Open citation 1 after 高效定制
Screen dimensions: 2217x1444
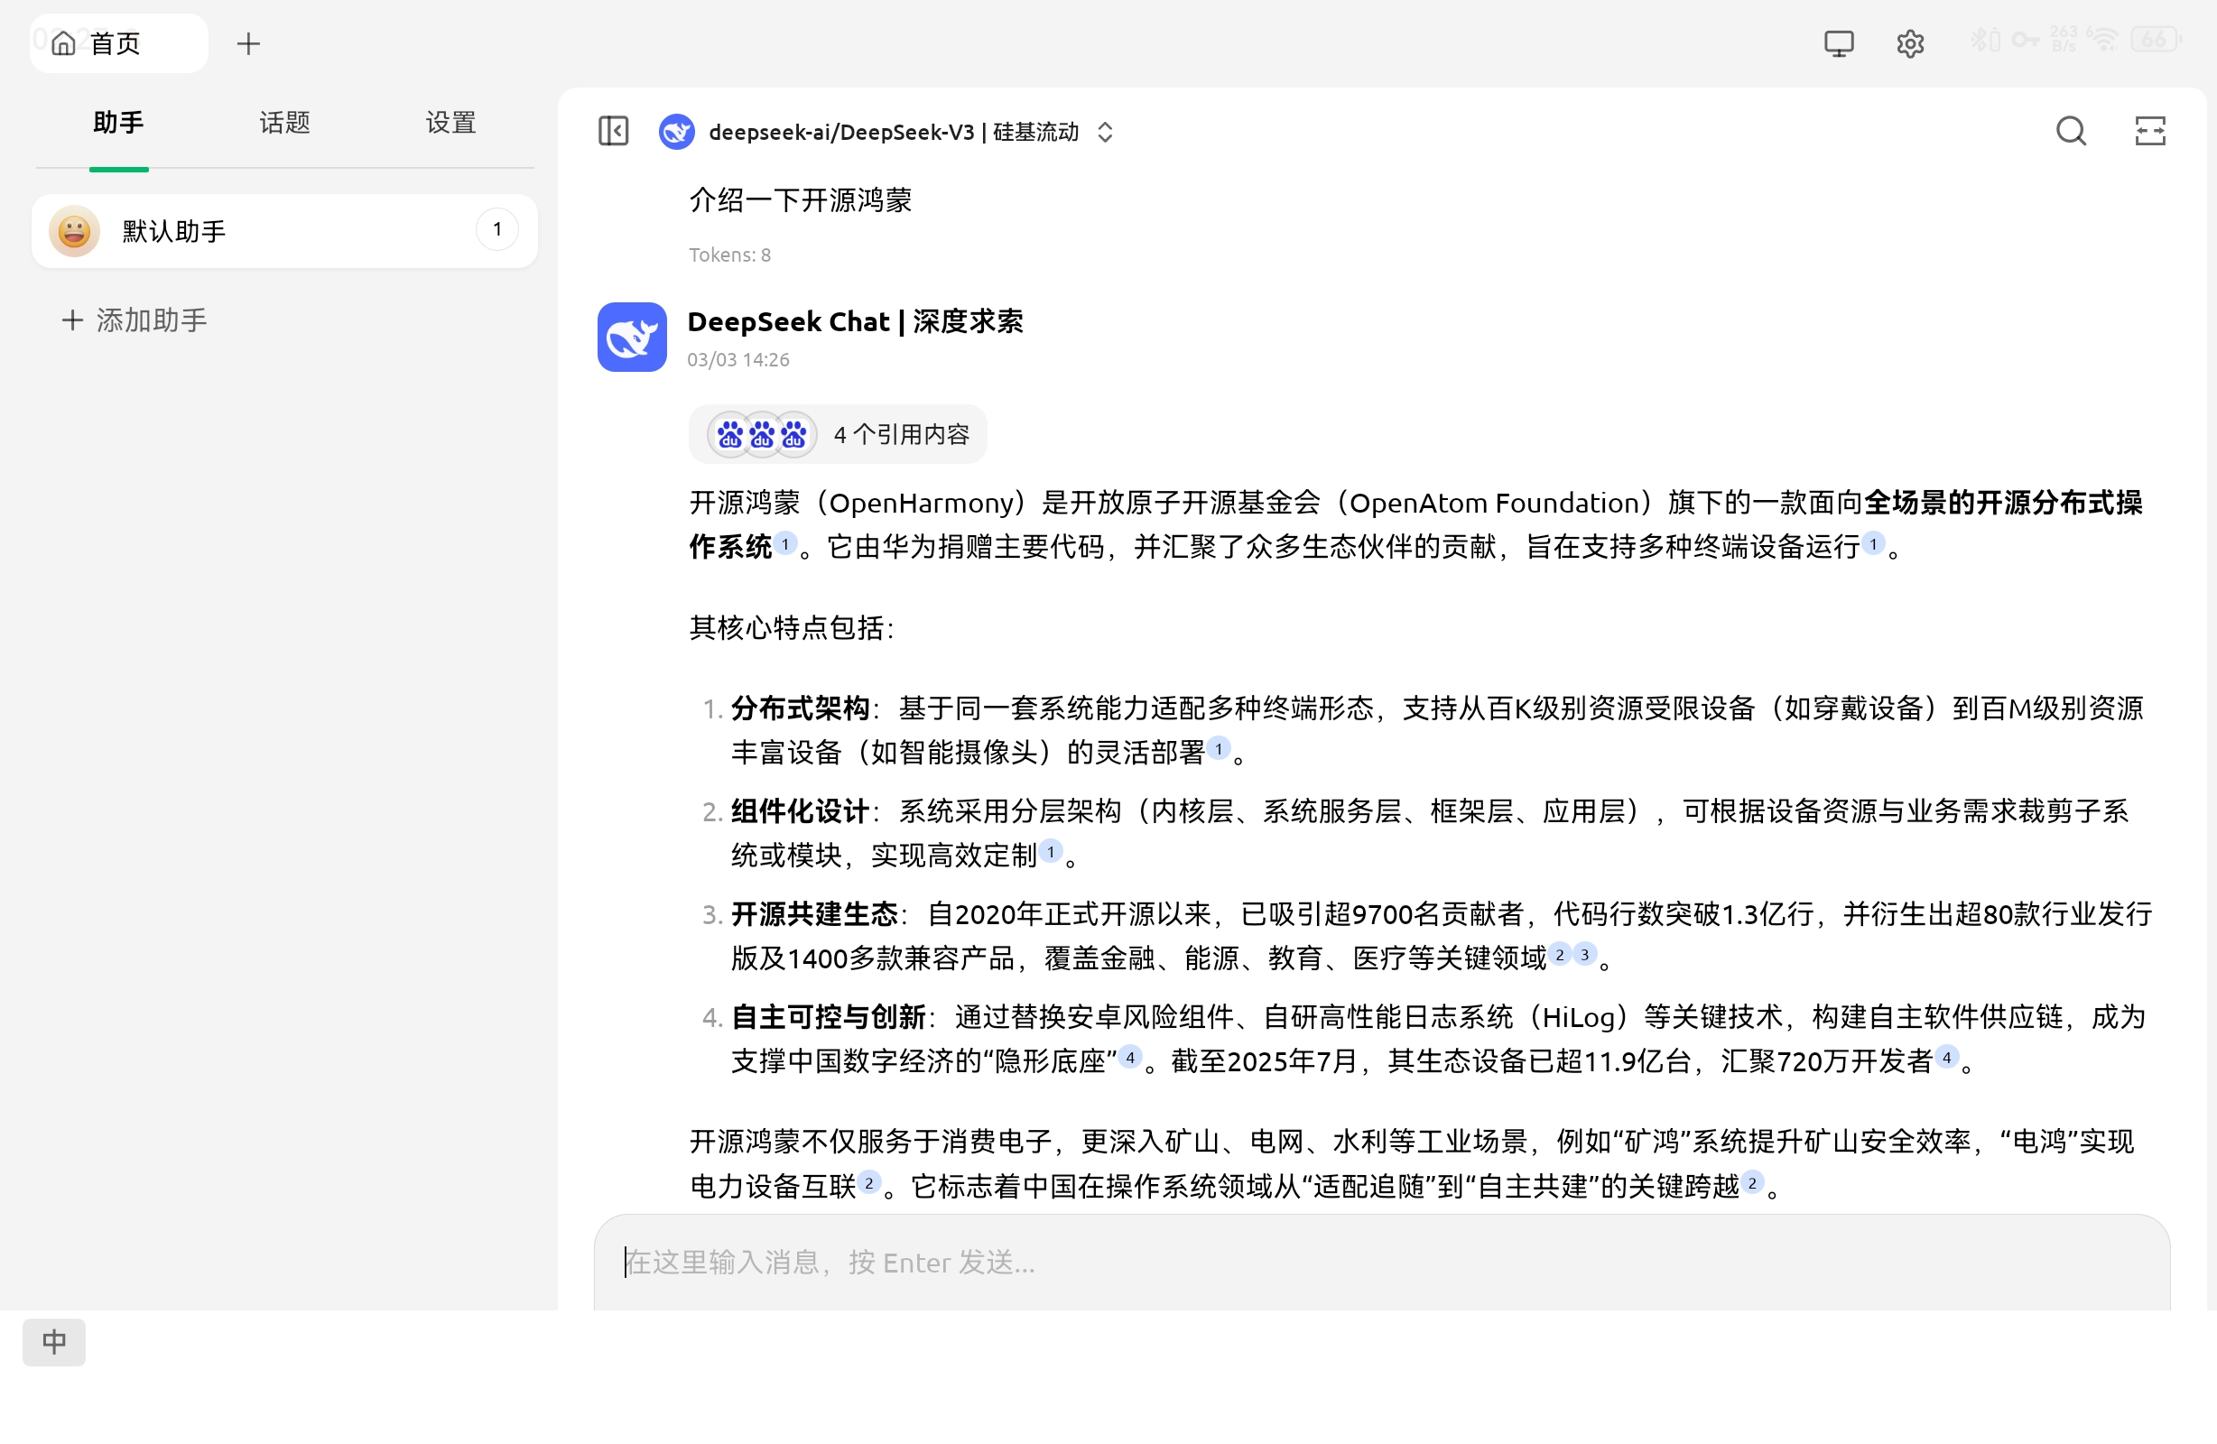[x=1051, y=851]
